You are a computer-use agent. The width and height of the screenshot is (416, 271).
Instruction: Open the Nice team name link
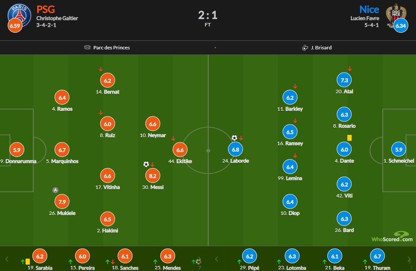coord(369,9)
